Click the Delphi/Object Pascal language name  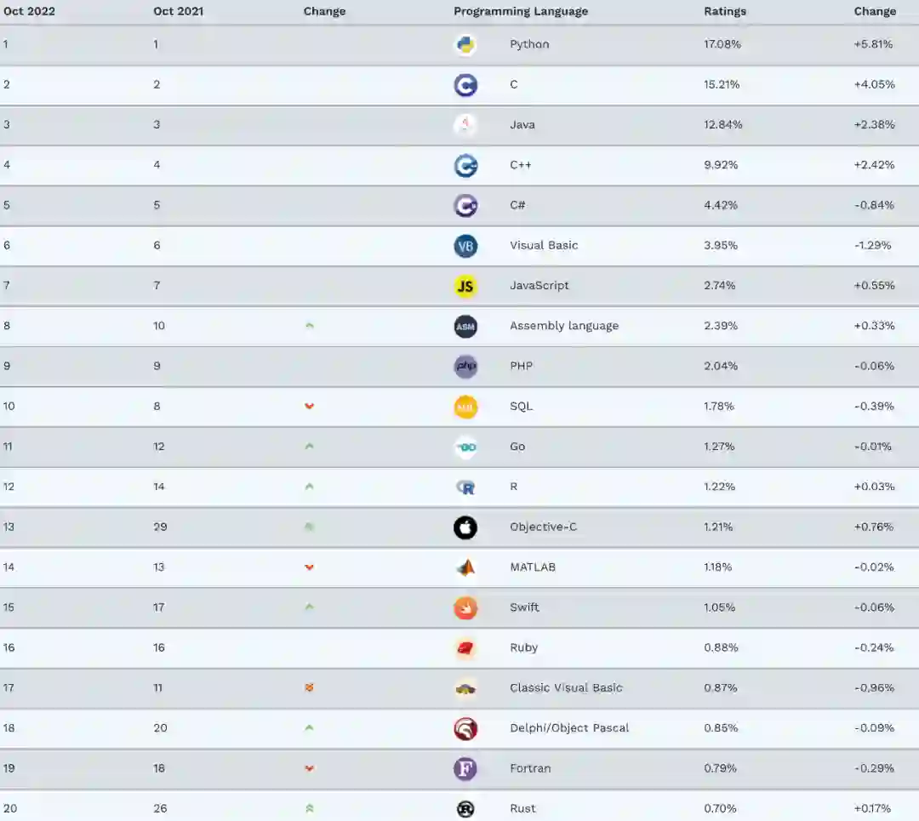tap(569, 728)
